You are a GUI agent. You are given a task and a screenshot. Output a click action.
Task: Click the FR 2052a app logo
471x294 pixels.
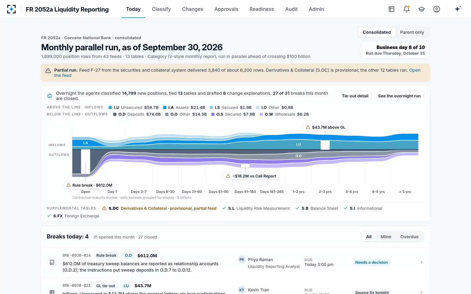tap(11, 9)
